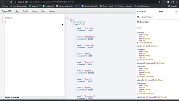Click the GraphiQL title logo

point(7,11)
